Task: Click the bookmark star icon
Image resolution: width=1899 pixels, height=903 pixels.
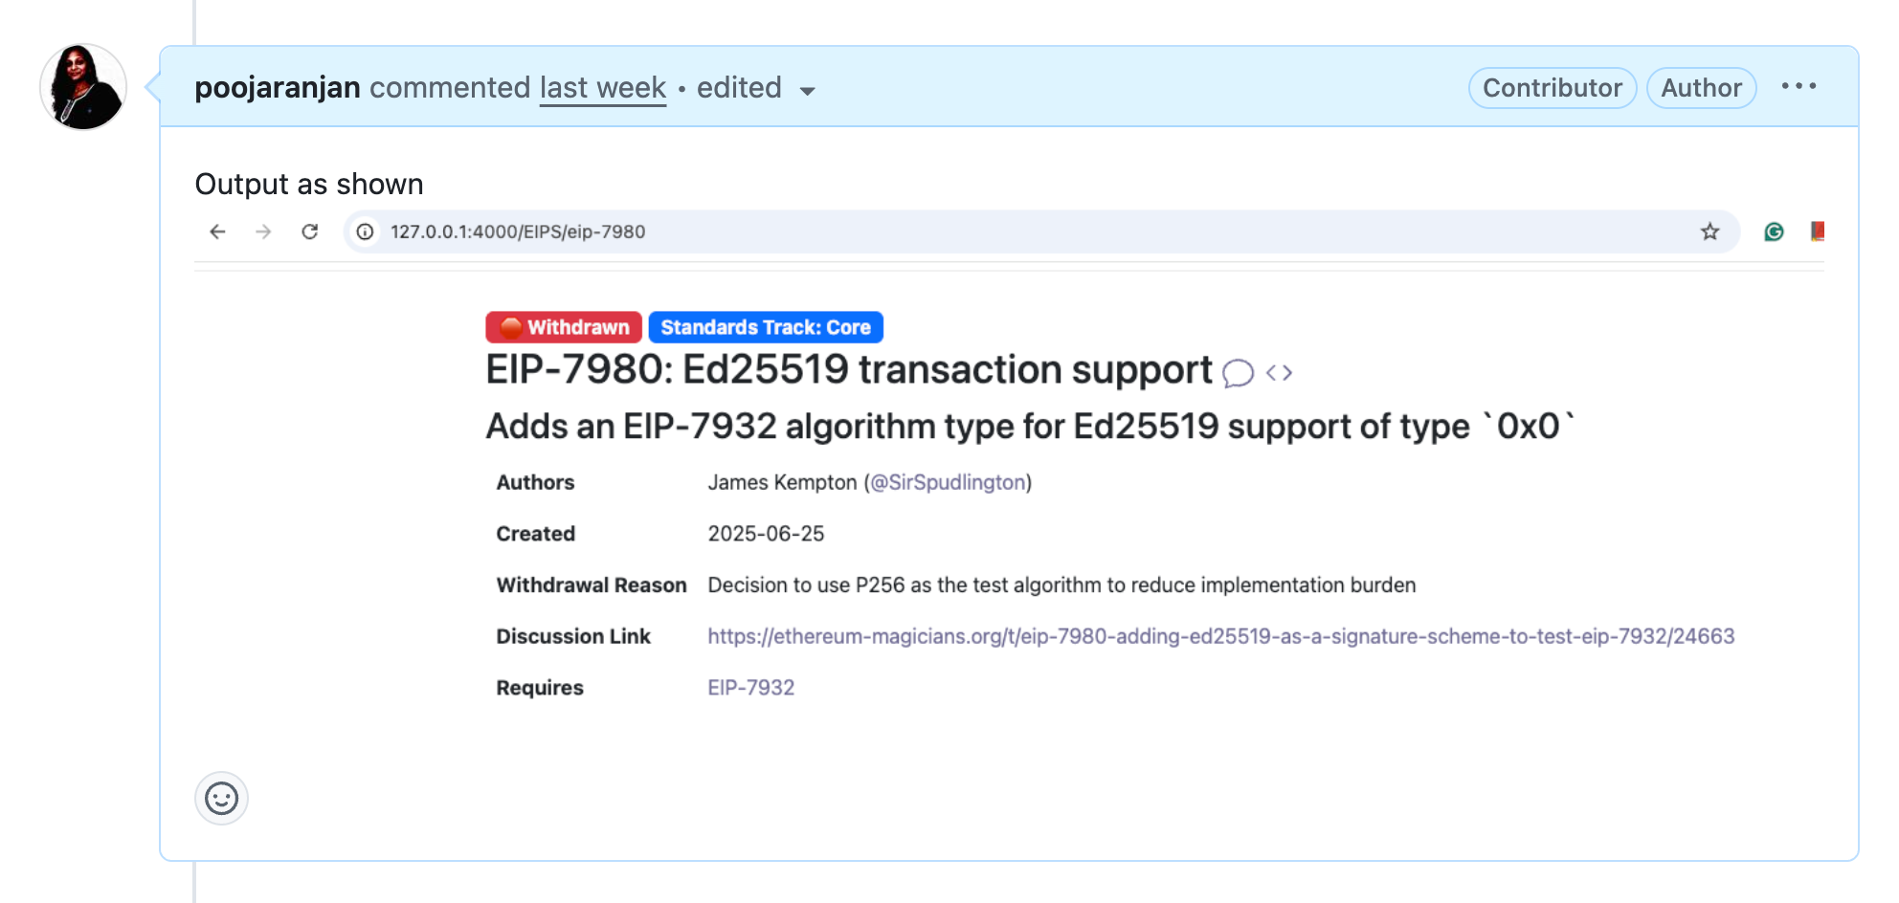Action: click(1709, 231)
